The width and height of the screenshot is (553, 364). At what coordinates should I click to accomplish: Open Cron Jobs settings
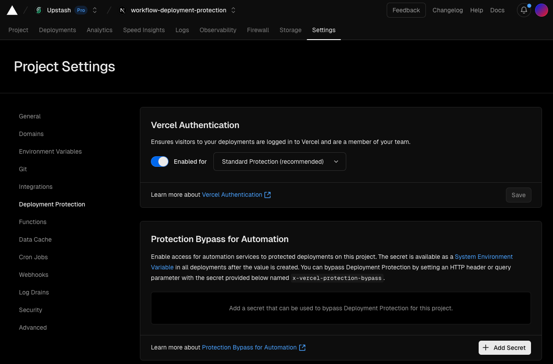pos(33,257)
